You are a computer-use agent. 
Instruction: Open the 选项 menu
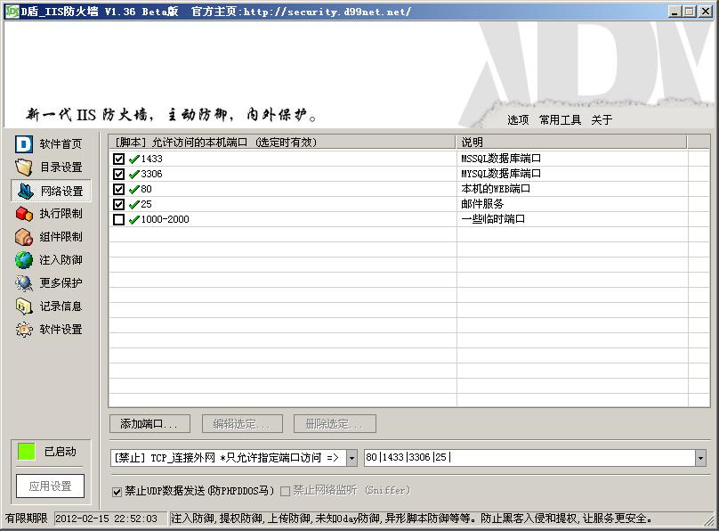tap(518, 119)
